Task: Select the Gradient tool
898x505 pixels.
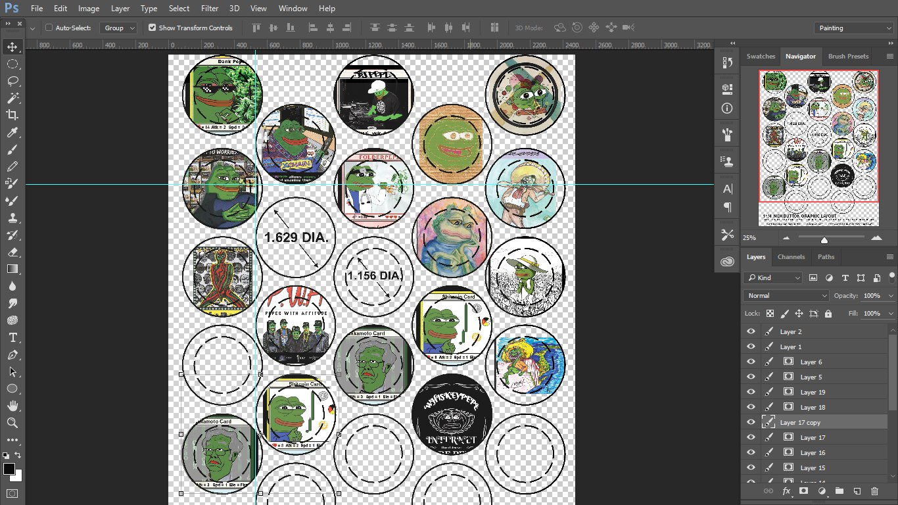Action: (12, 269)
